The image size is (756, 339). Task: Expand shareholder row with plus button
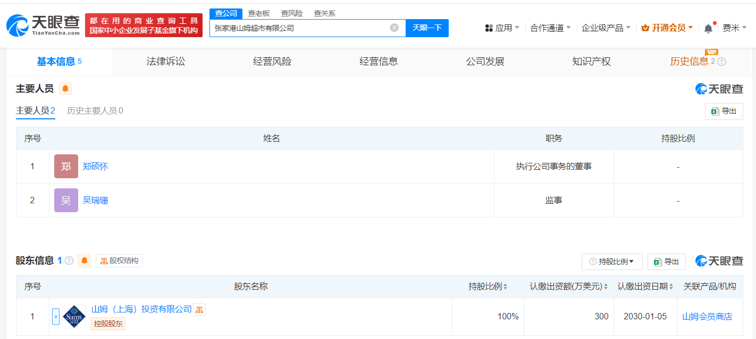[56, 316]
